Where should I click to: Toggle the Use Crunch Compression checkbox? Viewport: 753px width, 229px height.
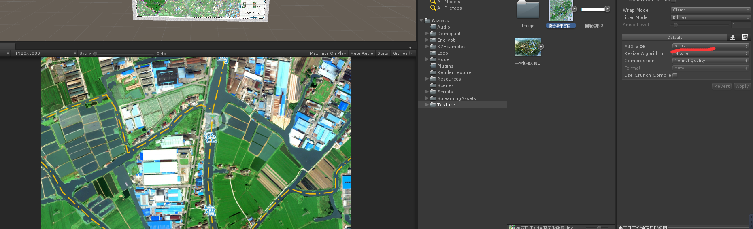(x=675, y=75)
